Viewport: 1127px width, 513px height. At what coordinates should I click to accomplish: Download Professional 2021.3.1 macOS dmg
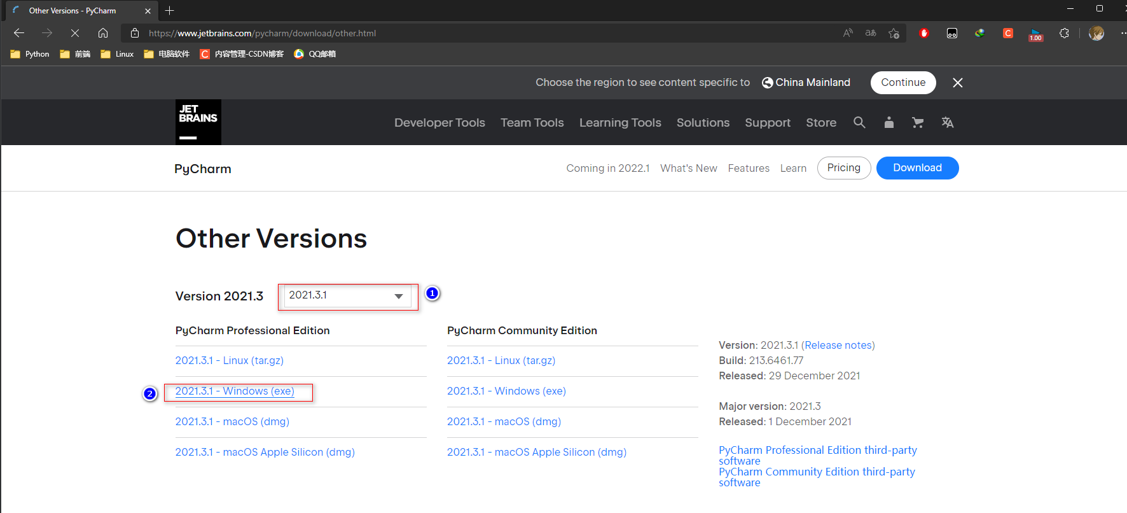[x=232, y=421]
